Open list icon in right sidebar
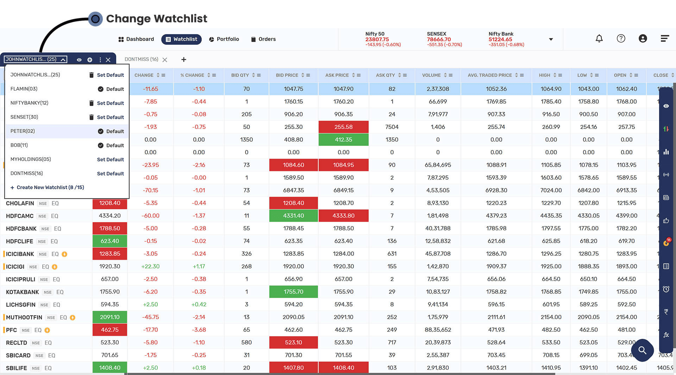The image size is (676, 375). click(x=666, y=266)
